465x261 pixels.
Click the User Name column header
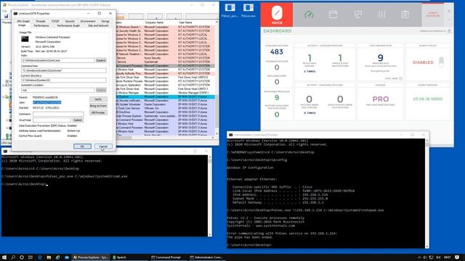186,22
